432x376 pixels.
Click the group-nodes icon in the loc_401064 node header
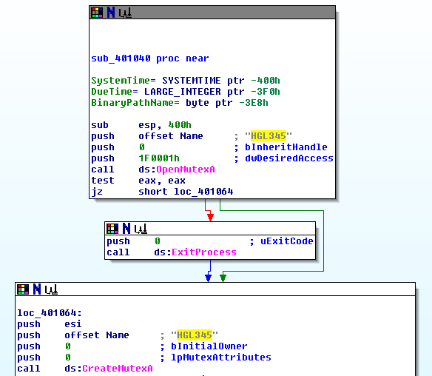click(51, 289)
